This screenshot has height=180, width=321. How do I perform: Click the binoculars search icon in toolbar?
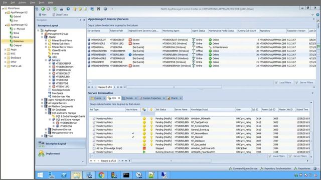tap(98, 9)
